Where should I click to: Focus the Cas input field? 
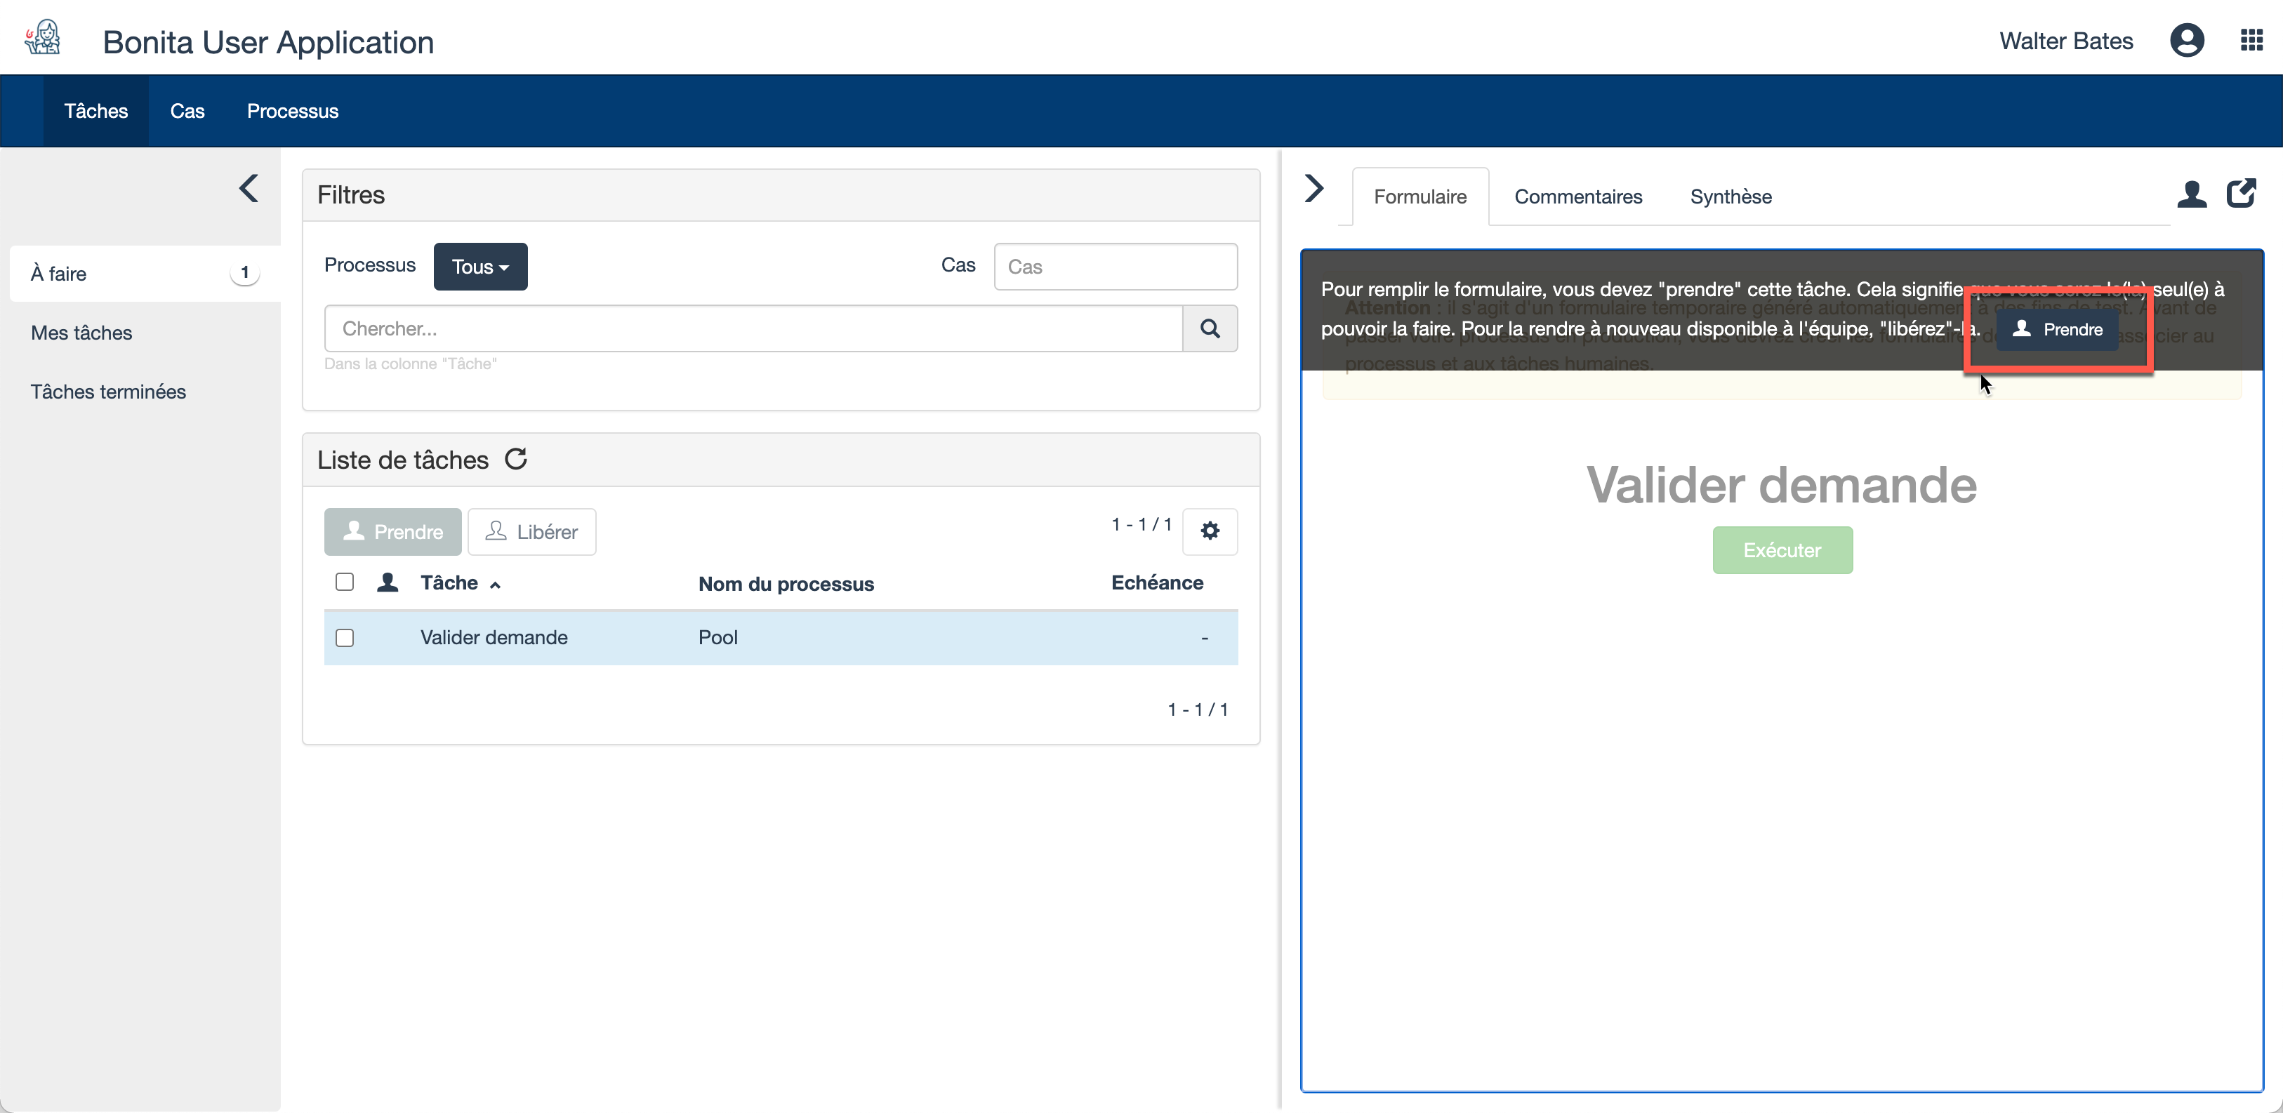[x=1116, y=267]
